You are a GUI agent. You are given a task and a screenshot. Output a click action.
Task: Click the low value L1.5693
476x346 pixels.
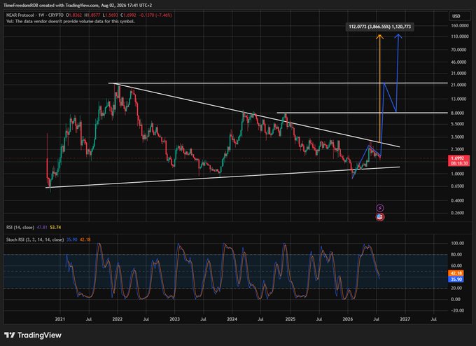point(110,15)
